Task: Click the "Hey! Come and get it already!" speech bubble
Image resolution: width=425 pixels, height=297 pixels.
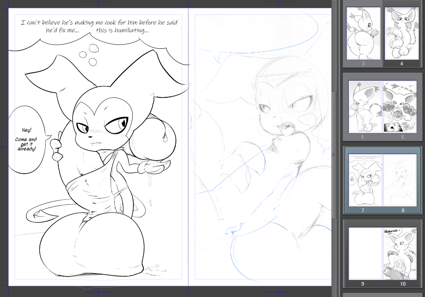Action: (26, 139)
